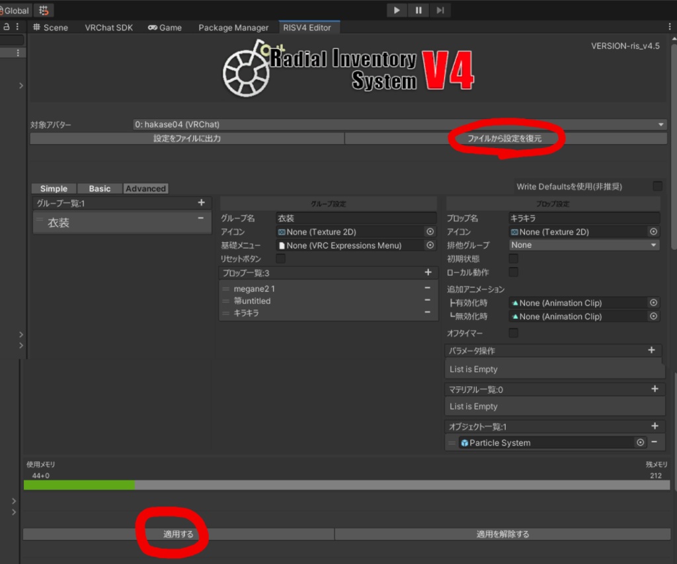Image resolution: width=677 pixels, height=564 pixels.
Task: Toggle the オフタイマー checkbox
Action: click(x=513, y=333)
